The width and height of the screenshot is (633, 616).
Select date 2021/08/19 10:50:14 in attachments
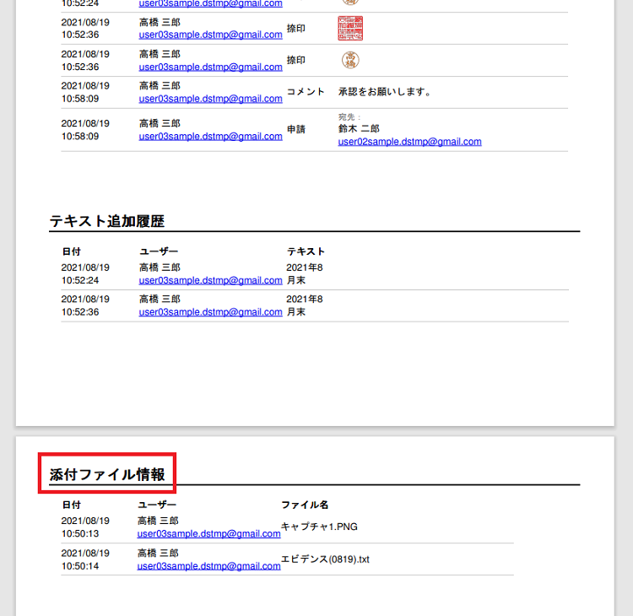[x=85, y=559]
